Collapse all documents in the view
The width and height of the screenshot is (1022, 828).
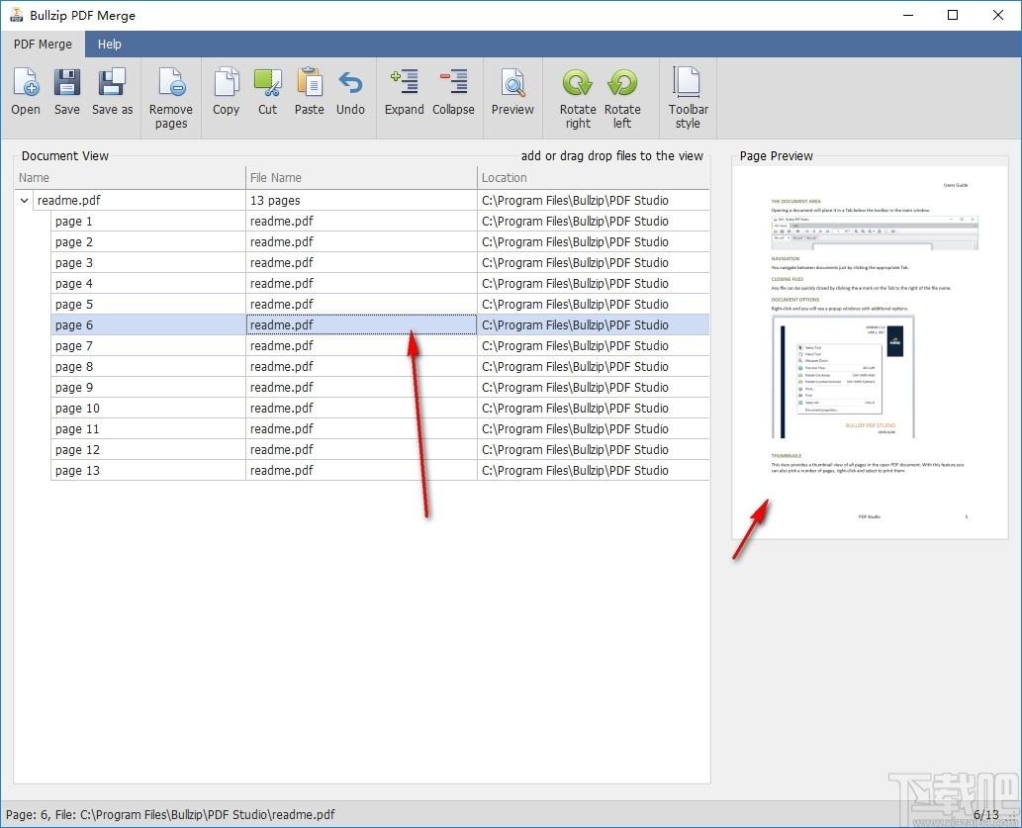tap(454, 92)
